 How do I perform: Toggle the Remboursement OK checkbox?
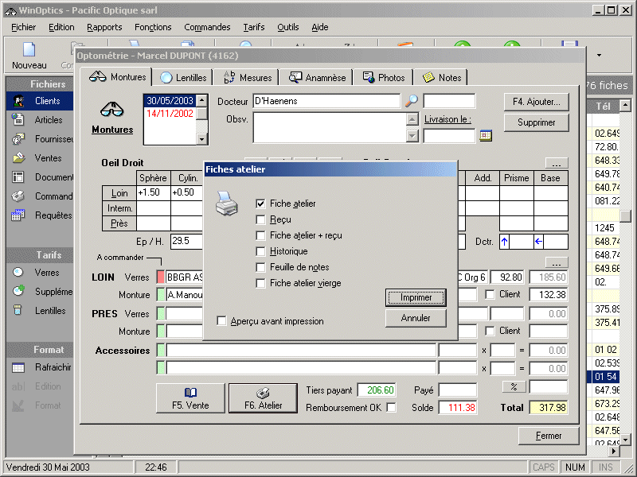(x=391, y=408)
